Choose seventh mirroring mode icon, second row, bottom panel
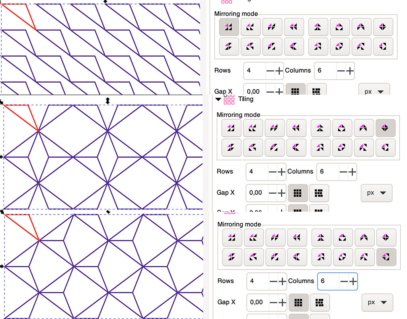Viewport: 407px width, 319px height. pos(364,257)
